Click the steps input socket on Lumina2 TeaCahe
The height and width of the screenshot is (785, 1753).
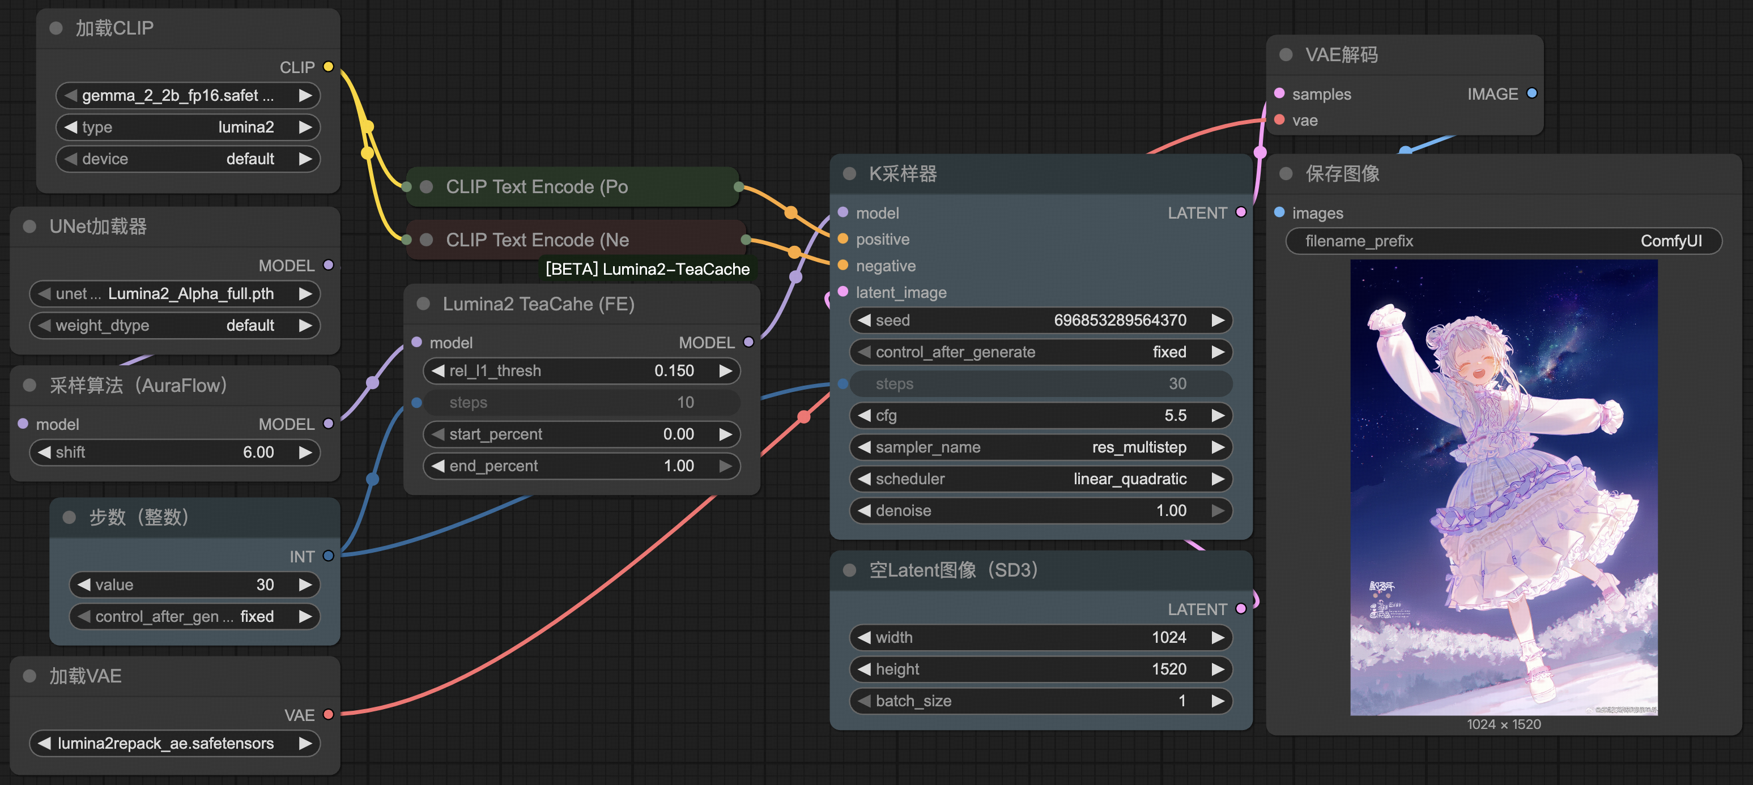click(416, 403)
